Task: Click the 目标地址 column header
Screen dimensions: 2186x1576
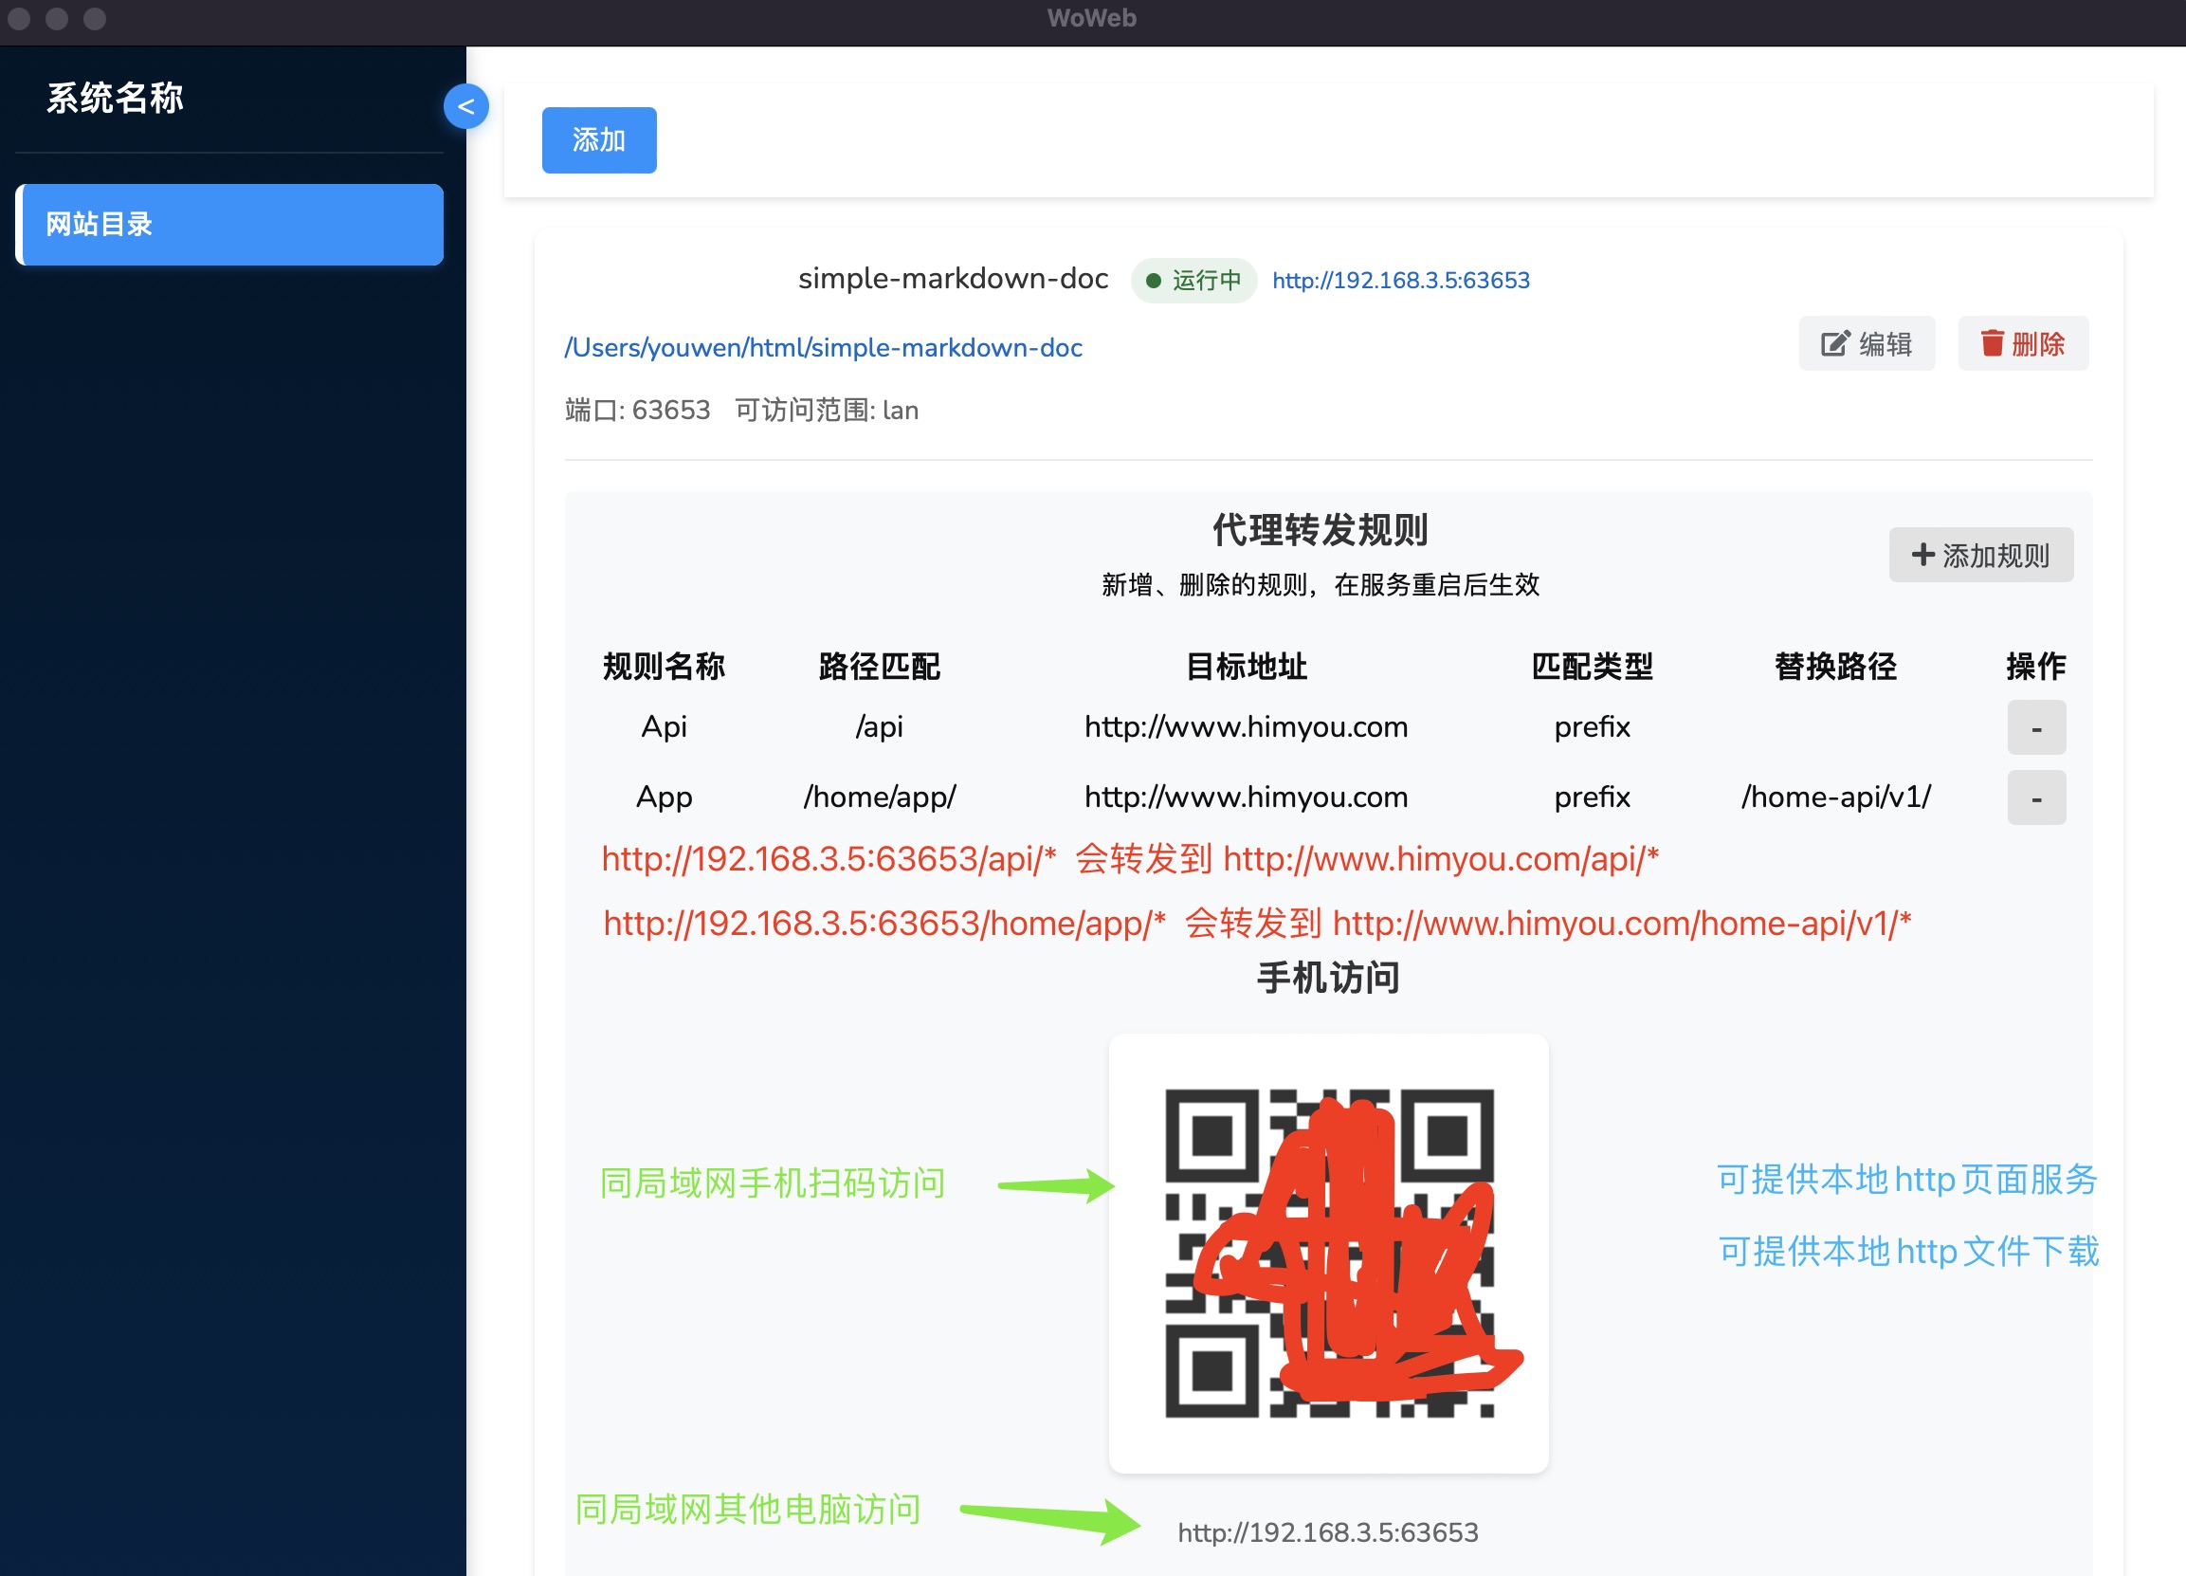Action: tap(1246, 666)
